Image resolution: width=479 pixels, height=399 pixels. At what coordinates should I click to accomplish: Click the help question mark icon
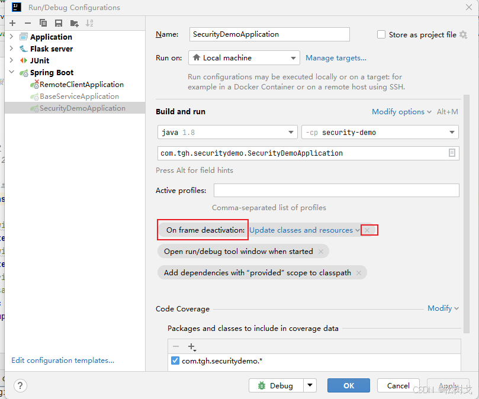(x=20, y=386)
